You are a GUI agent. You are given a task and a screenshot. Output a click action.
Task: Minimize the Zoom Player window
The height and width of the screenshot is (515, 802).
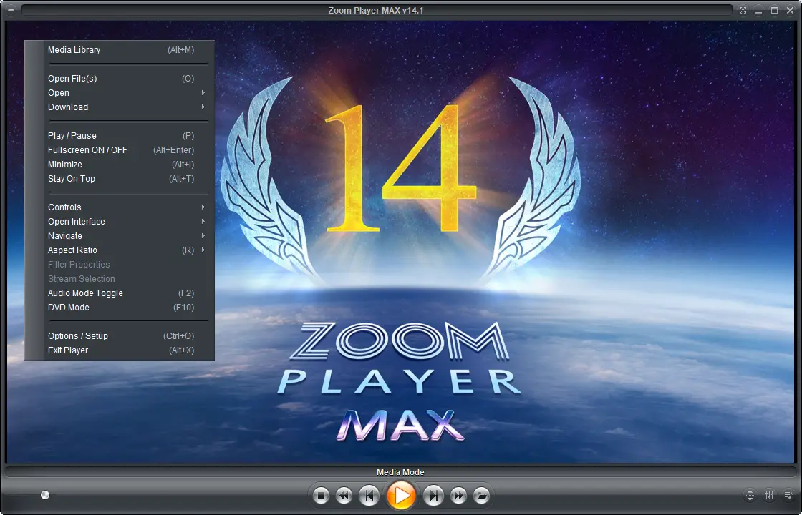[758, 10]
